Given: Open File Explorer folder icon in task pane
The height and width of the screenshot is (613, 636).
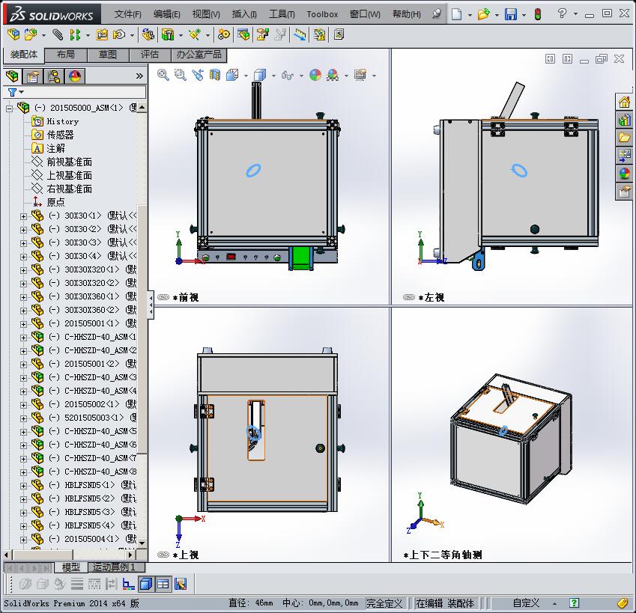Looking at the screenshot, I should pyautogui.click(x=624, y=138).
